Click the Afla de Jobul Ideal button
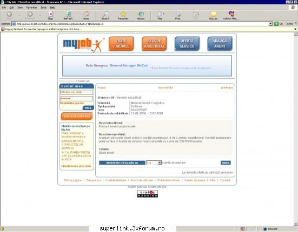The image size is (298, 232). [154, 44]
